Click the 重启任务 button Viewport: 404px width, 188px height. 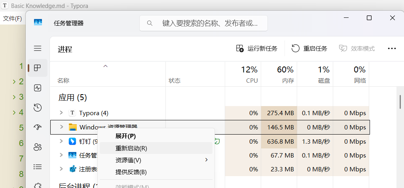tap(309, 48)
